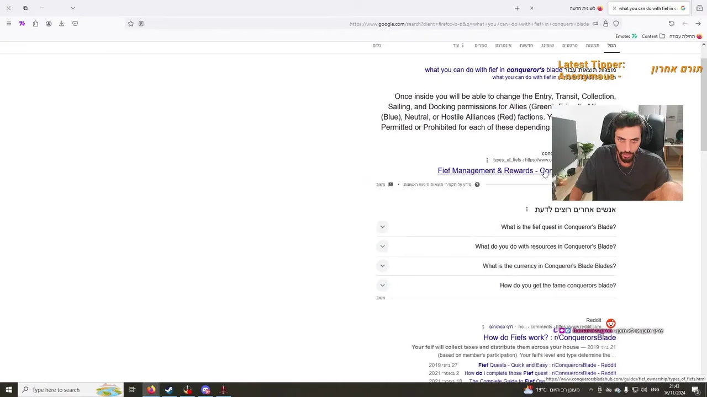This screenshot has width=707, height=397.
Task: Show site security padlock info
Action: click(606, 24)
